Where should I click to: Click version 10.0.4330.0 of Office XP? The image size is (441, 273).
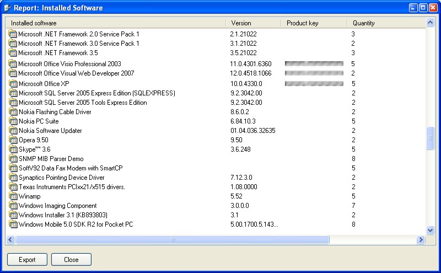[246, 84]
